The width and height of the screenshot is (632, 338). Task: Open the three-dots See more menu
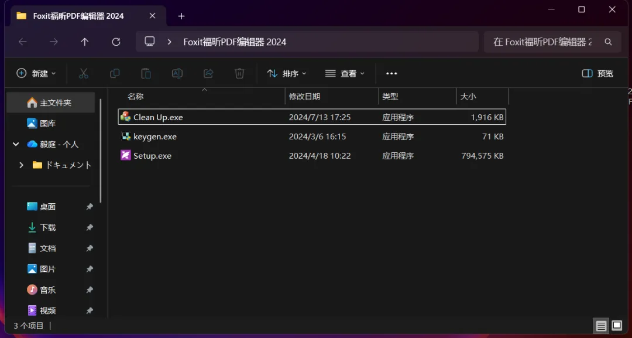coord(391,73)
